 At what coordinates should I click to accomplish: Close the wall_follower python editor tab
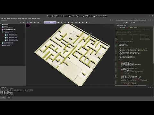click(129, 25)
